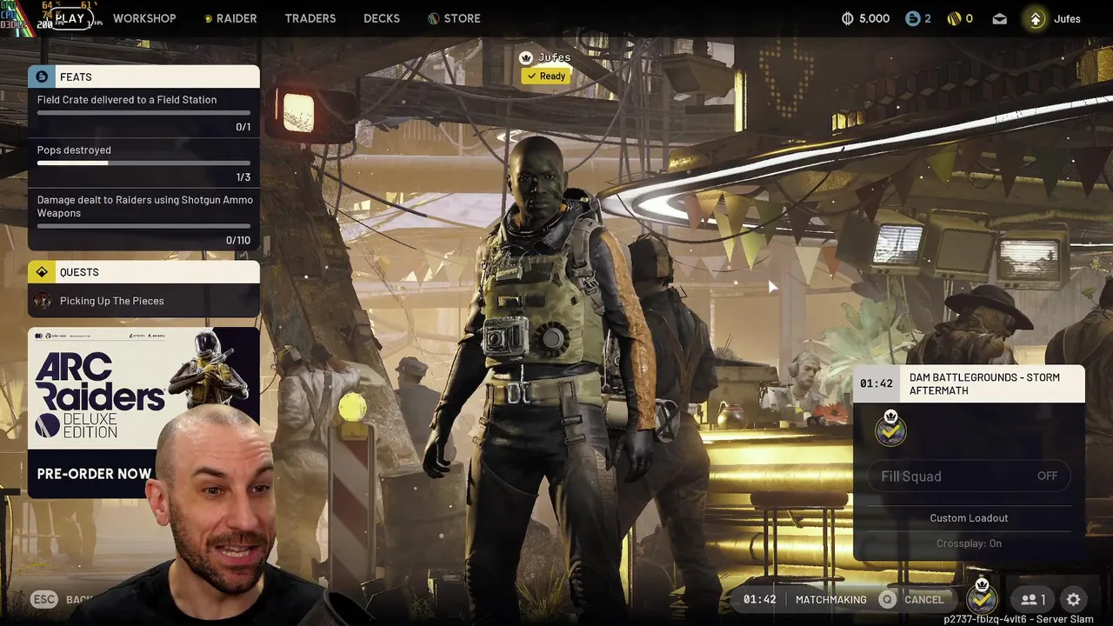Viewport: 1113px width, 626px height.
Task: Click the Jufes profile name in top bar
Action: point(1067,18)
